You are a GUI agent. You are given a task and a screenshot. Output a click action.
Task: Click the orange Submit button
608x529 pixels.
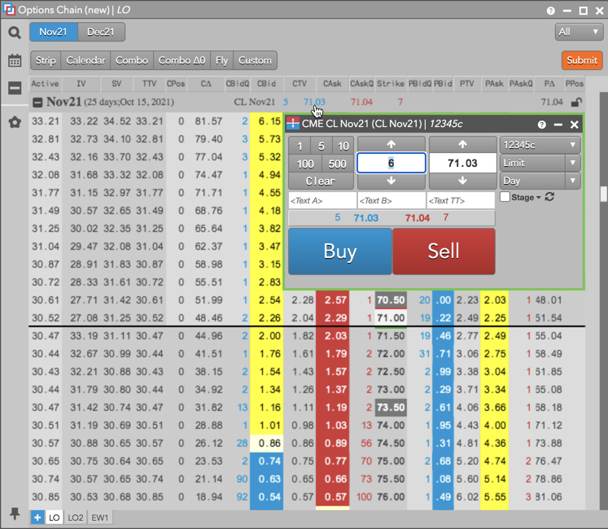581,60
